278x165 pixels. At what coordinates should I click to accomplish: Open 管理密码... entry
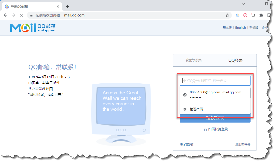pos(215,109)
